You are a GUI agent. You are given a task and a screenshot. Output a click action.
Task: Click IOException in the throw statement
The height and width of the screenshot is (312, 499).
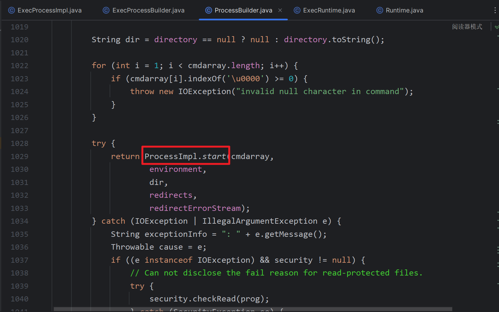(x=204, y=92)
